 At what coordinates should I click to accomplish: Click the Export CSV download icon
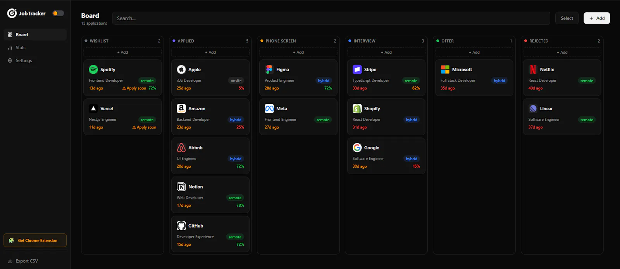click(x=10, y=261)
